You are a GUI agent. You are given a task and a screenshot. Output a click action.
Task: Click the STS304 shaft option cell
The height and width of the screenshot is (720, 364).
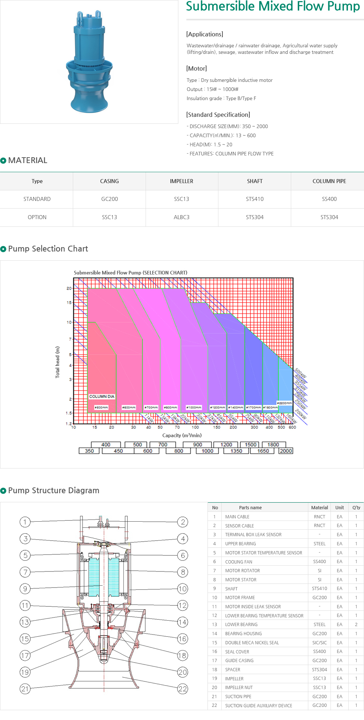point(254,217)
